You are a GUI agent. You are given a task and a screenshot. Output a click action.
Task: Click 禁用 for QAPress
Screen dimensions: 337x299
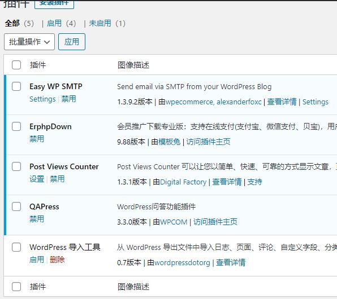tap(37, 219)
